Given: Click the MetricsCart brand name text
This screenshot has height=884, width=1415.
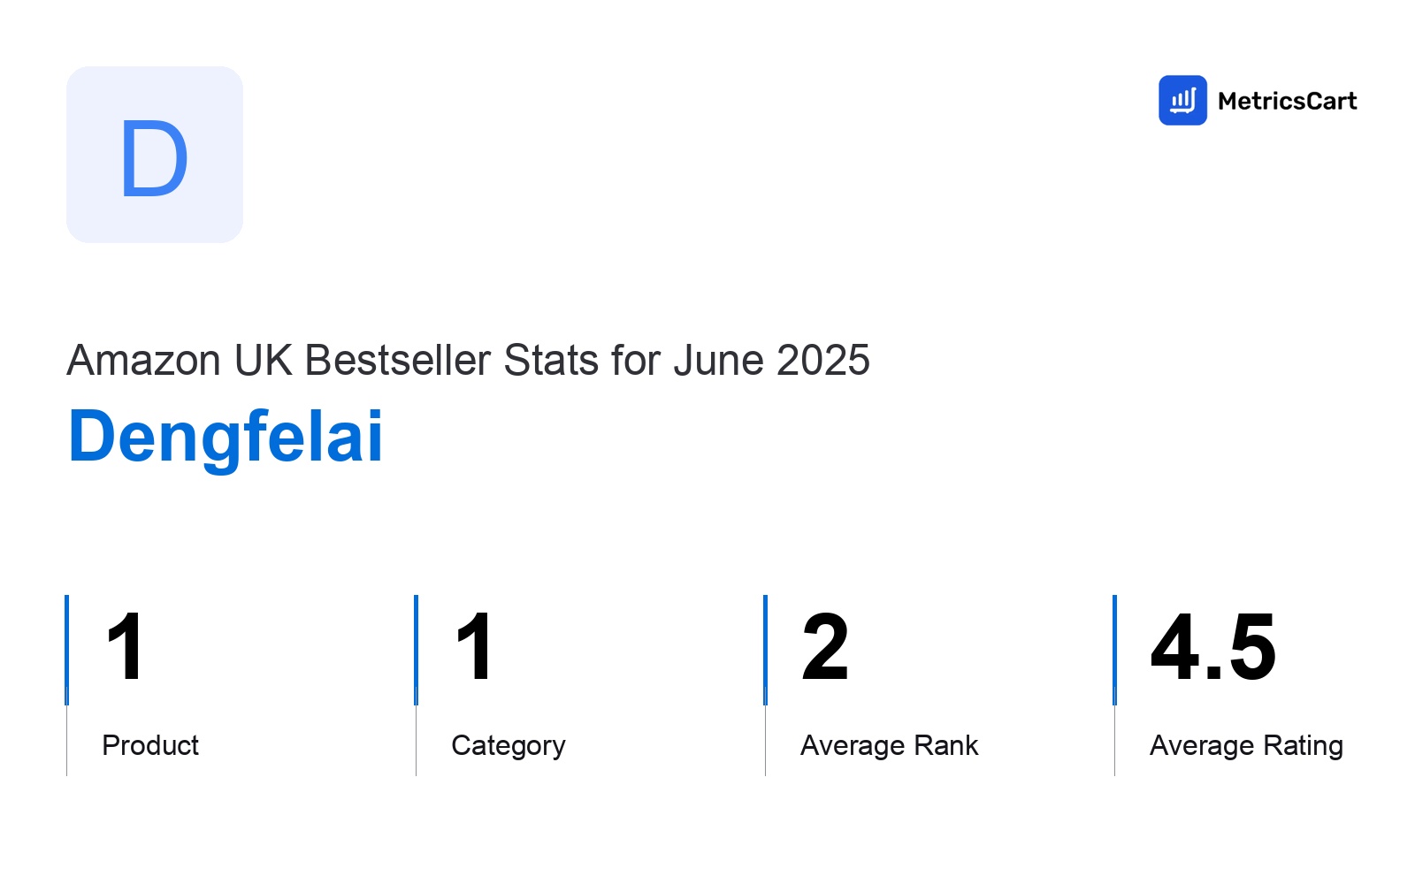Looking at the screenshot, I should 1287,101.
